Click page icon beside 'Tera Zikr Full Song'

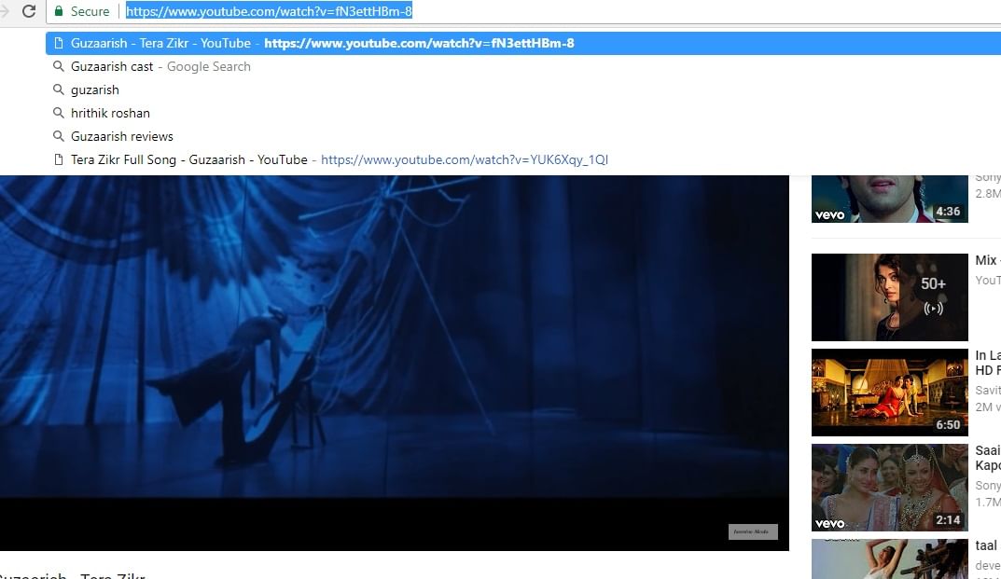coord(58,159)
